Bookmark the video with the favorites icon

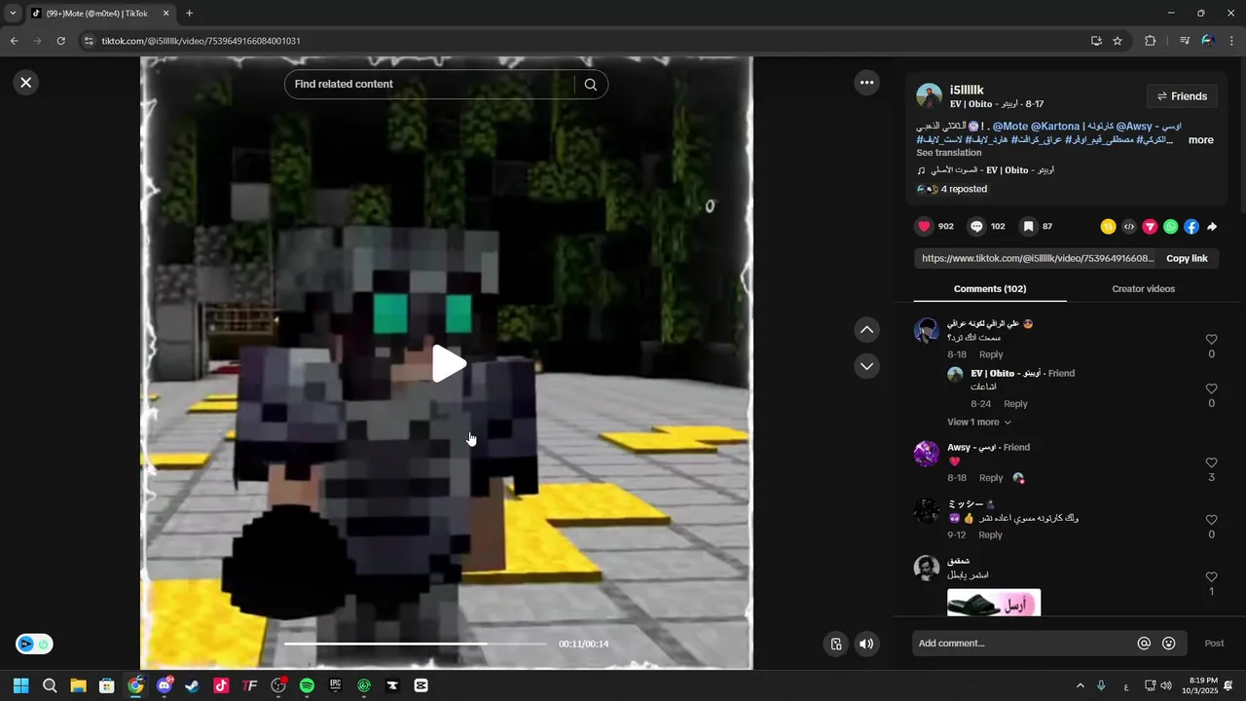(x=1028, y=226)
